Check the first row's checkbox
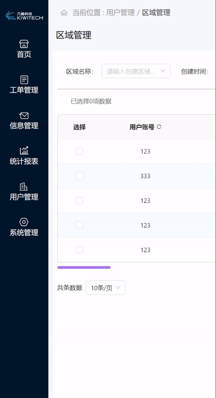Viewport: 216px width, 398px height. click(x=80, y=151)
